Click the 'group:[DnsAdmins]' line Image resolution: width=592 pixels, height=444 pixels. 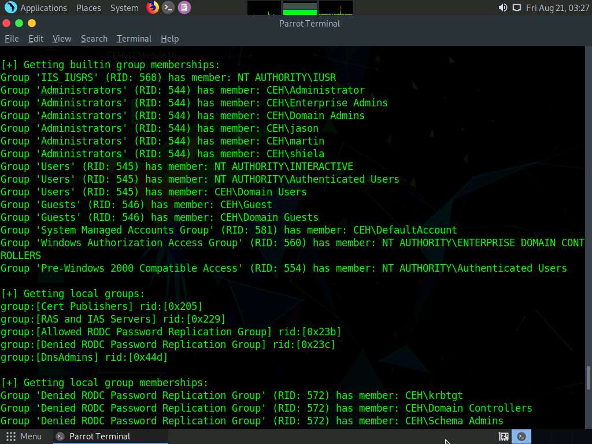click(x=84, y=357)
